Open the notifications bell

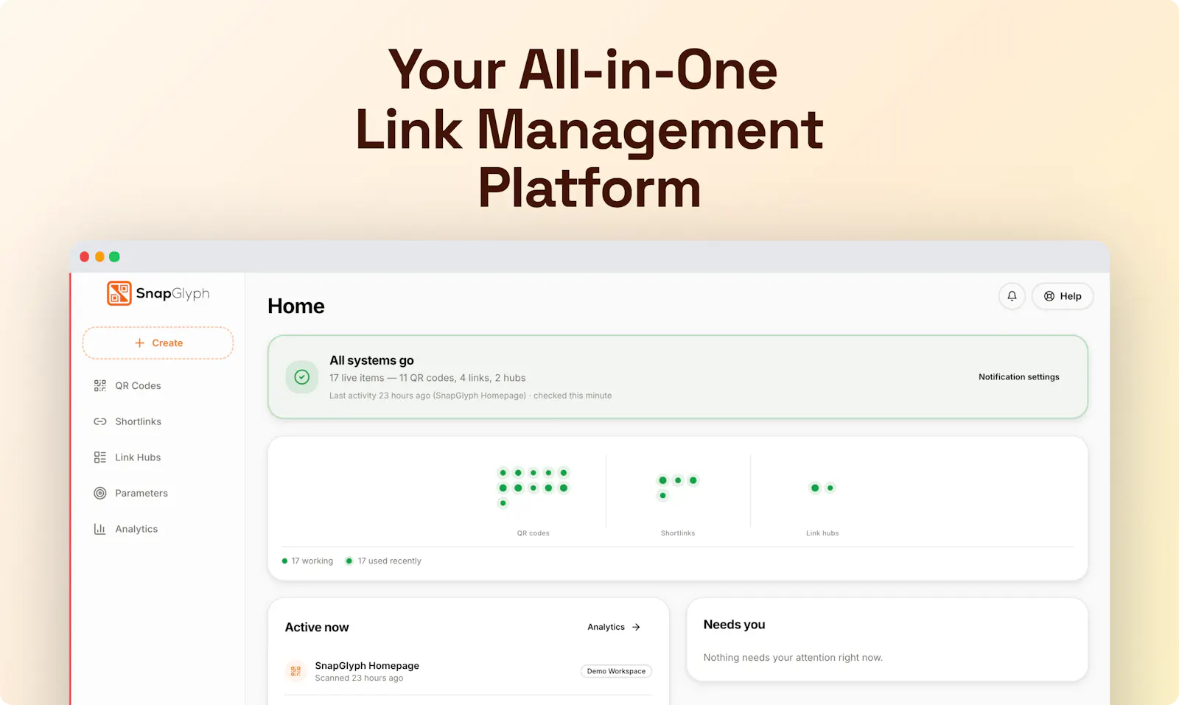point(1012,296)
